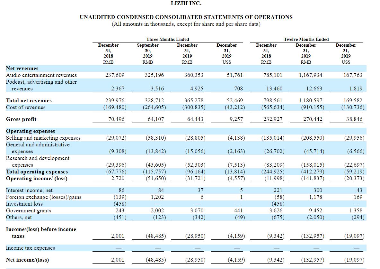Select total net revenues value 1,180,597
The height and width of the screenshot is (269, 380).
click(x=310, y=101)
